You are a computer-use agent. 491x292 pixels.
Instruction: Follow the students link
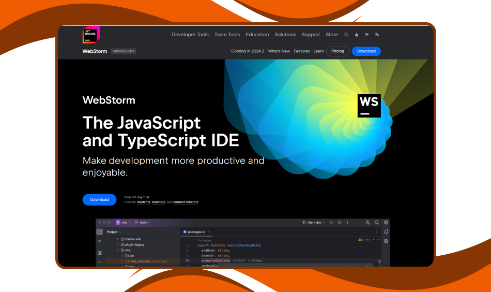click(143, 202)
